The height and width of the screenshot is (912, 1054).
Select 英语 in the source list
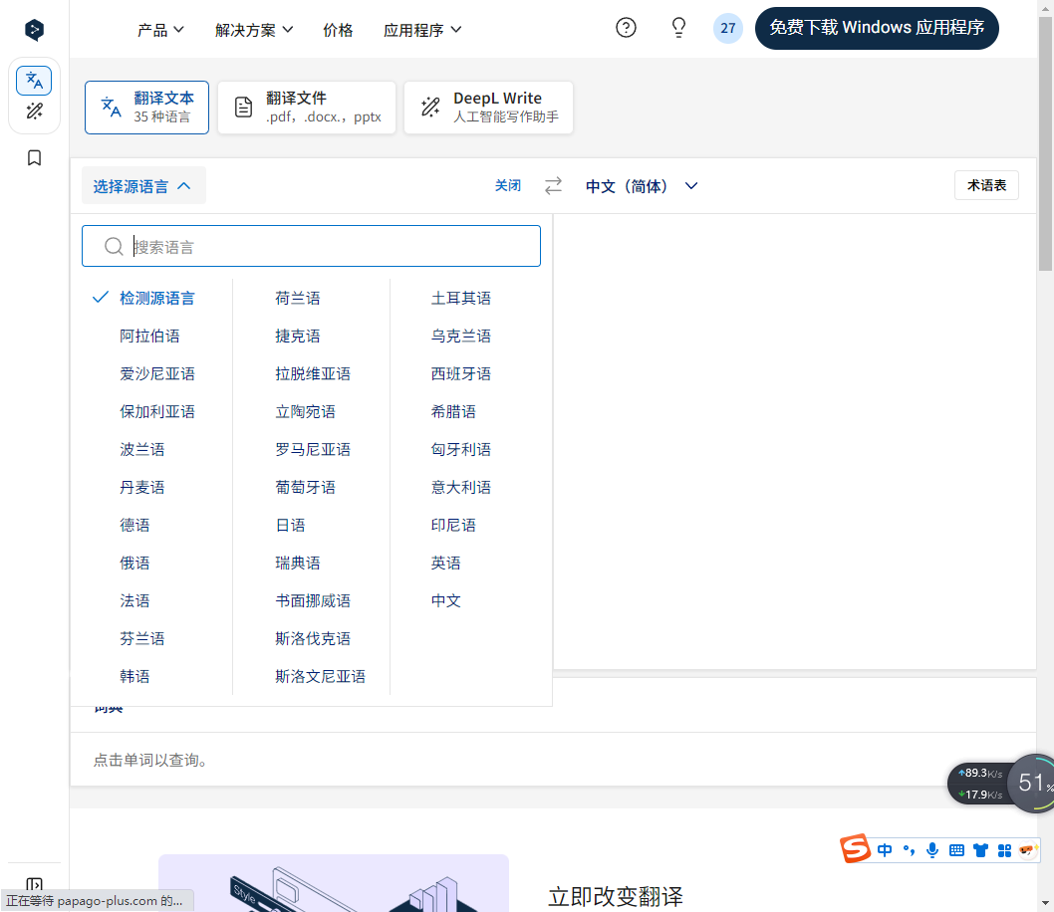(x=445, y=563)
